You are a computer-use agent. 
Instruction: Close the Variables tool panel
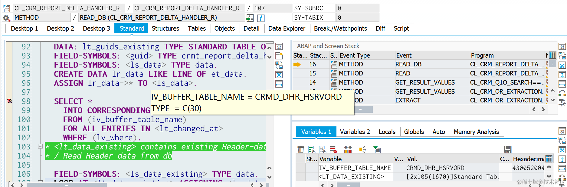562,132
